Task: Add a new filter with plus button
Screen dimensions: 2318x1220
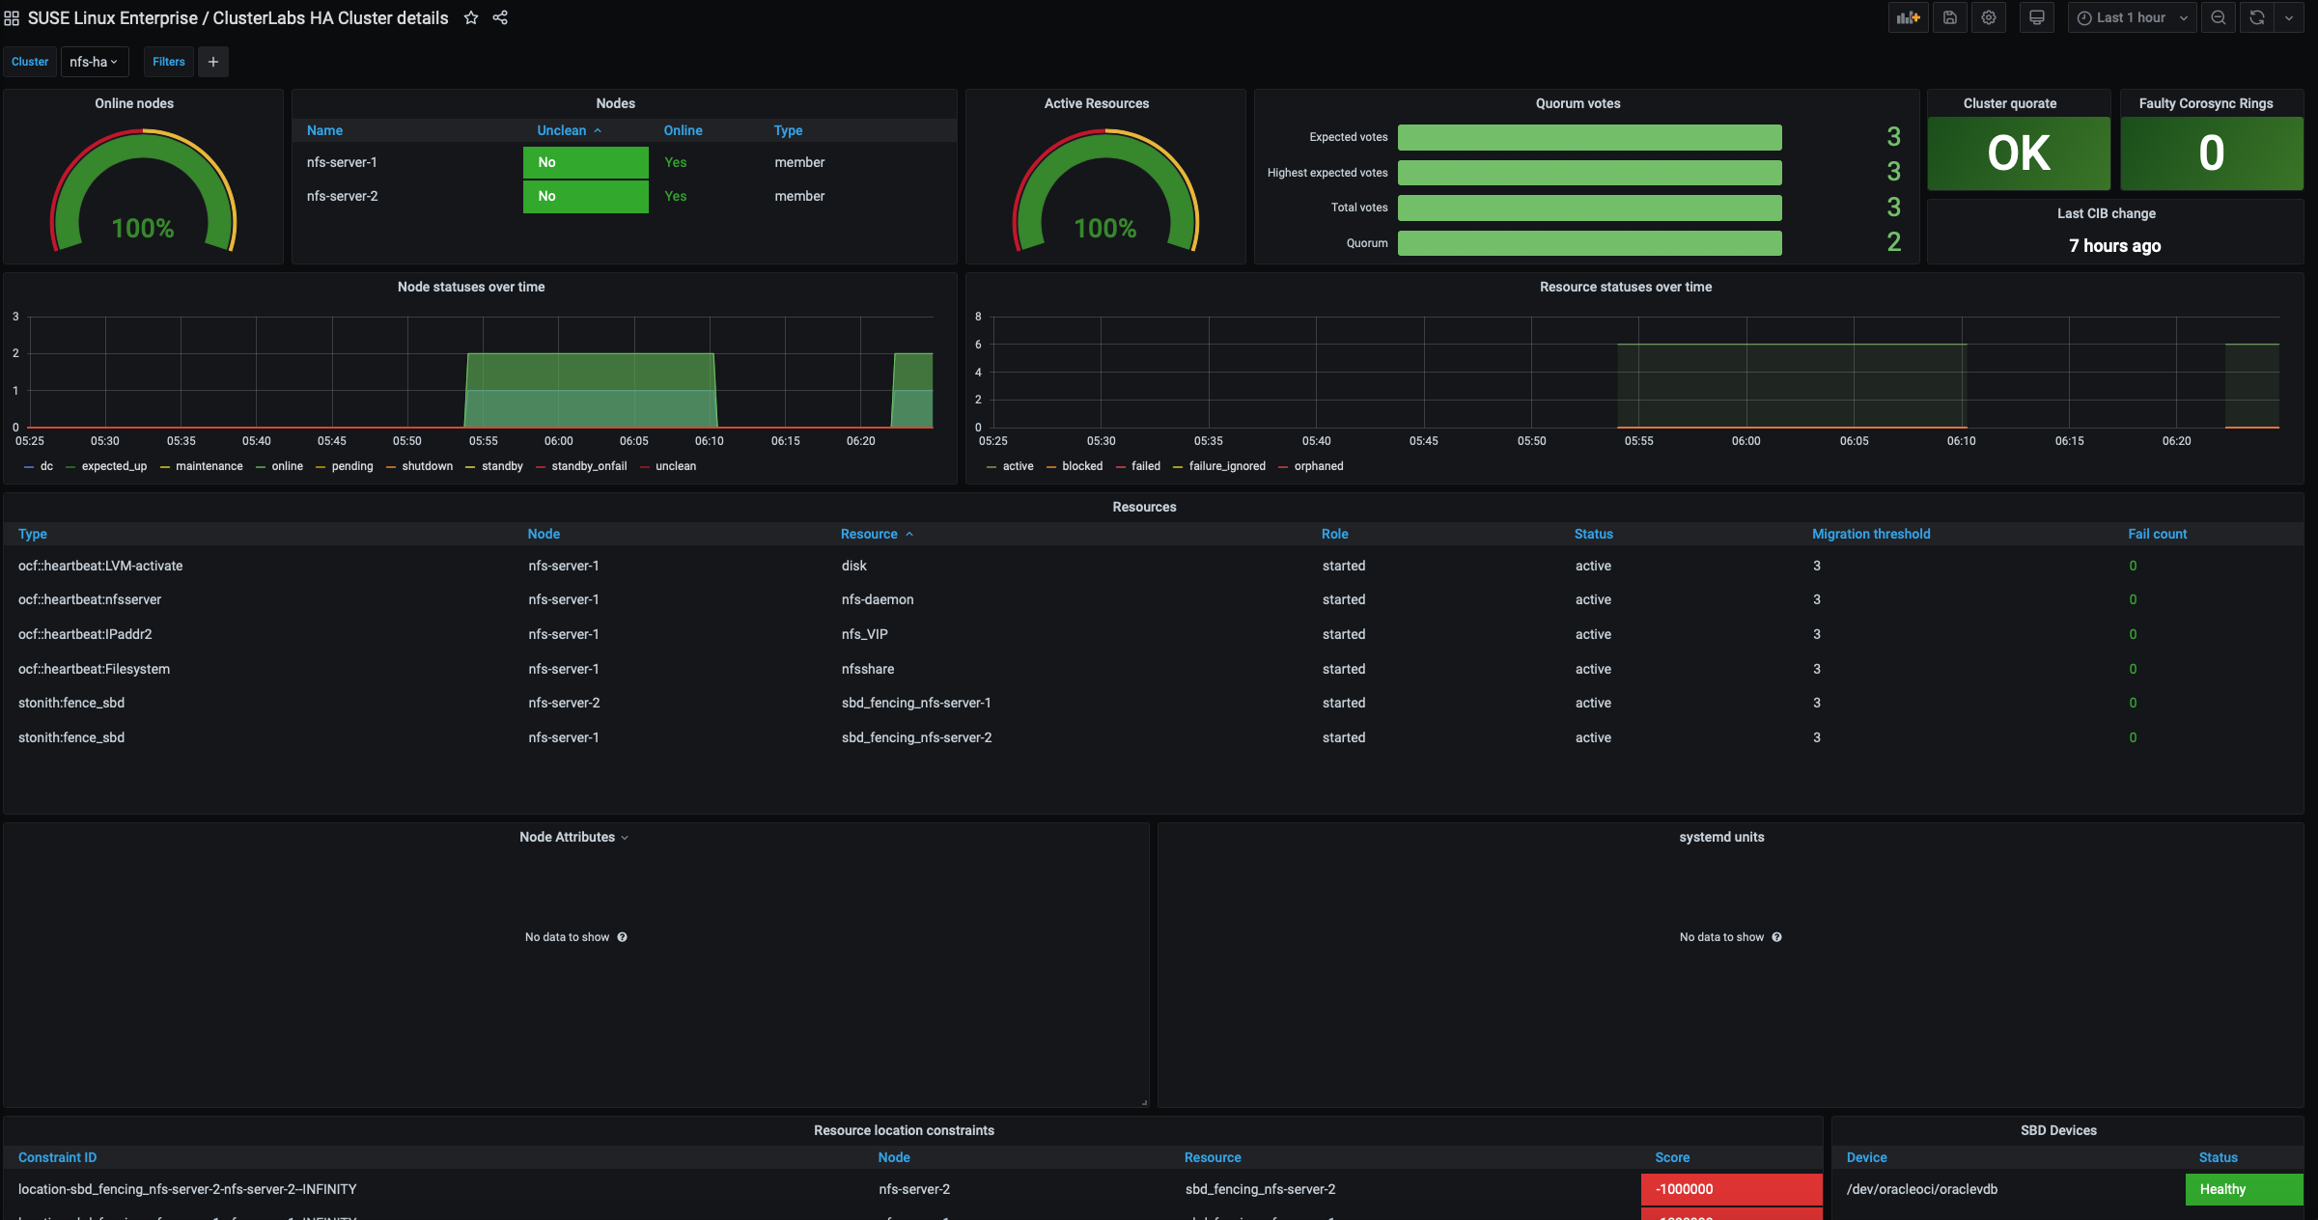Action: 213,62
